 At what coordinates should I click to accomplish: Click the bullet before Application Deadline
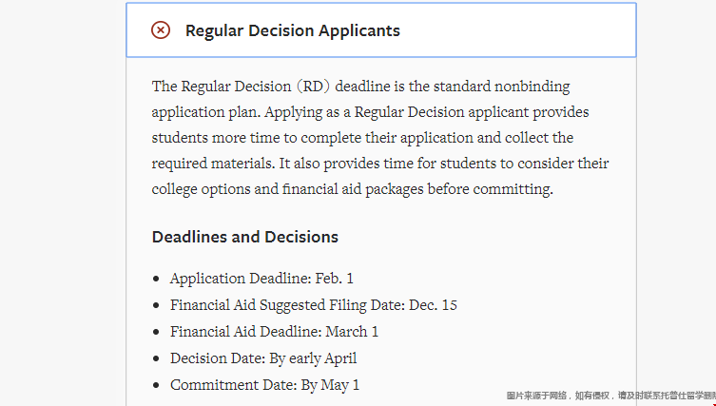(x=157, y=279)
